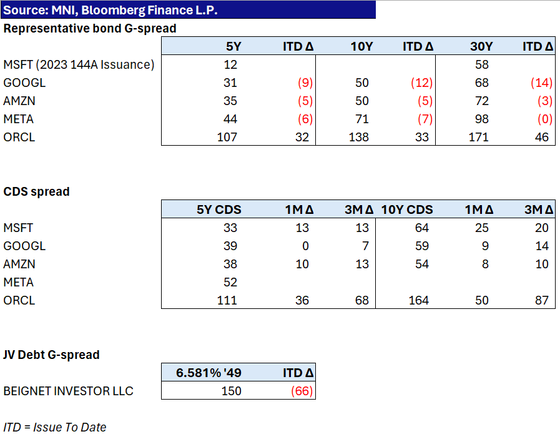Select MSFT 10Y CDS 3M change 20
The image size is (560, 434).
(542, 228)
